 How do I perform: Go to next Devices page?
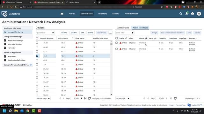click(x=82, y=98)
